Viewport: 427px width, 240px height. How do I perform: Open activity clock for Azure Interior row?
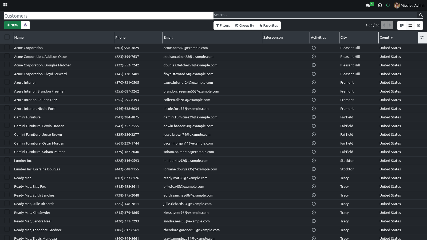[314, 82]
